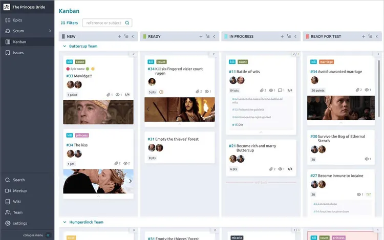Collapse subtasks list on Battle of wits card
The image size is (384, 240).
click(x=261, y=133)
